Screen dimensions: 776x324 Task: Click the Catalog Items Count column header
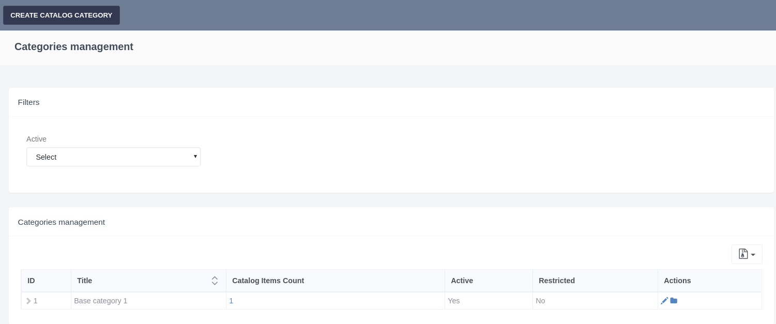[x=268, y=281]
